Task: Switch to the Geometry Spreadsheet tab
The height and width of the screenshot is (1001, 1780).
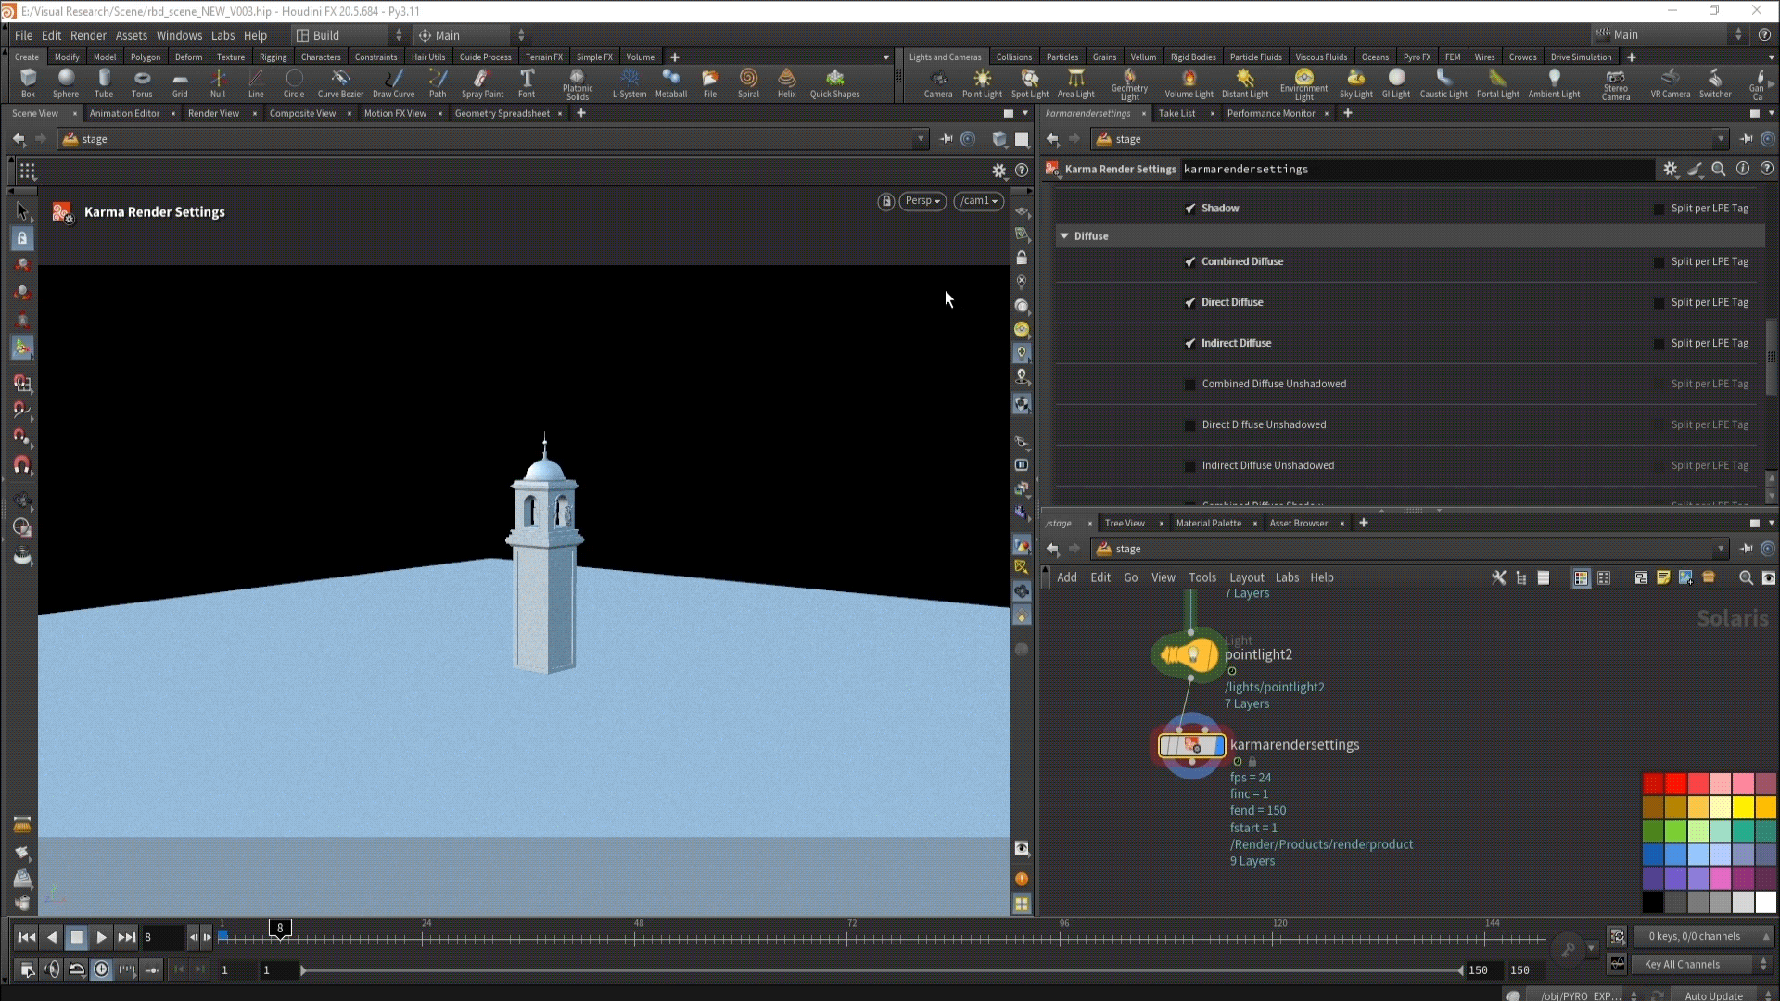Action: (x=502, y=113)
